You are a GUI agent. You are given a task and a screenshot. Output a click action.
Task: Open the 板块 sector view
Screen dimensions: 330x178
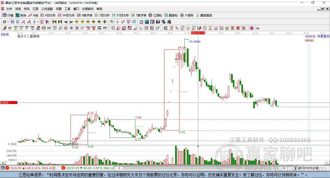[21, 15]
